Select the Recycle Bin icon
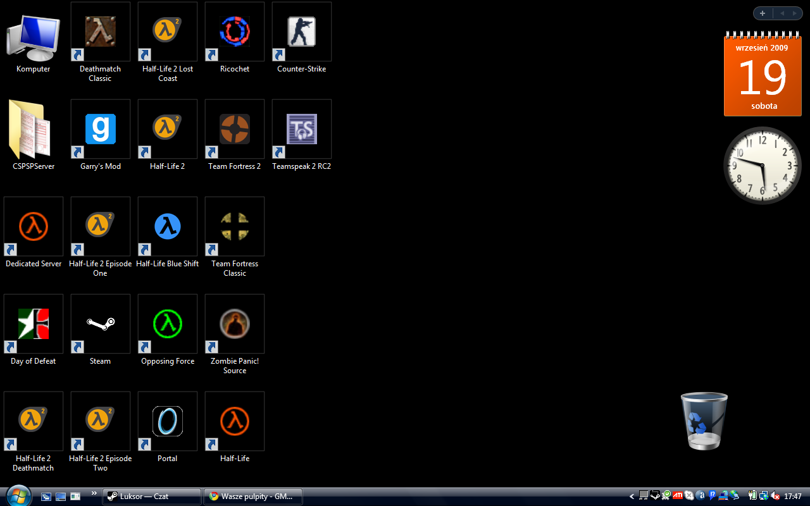810x506 pixels. (x=704, y=421)
